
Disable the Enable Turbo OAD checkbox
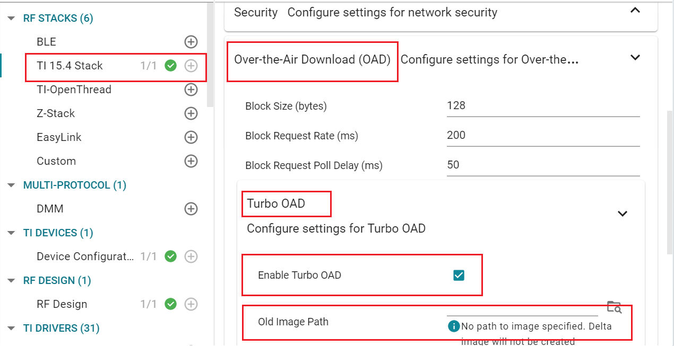click(x=459, y=275)
